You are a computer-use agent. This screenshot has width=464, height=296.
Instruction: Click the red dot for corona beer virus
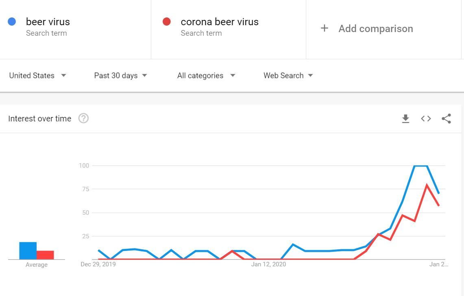pyautogui.click(x=166, y=22)
